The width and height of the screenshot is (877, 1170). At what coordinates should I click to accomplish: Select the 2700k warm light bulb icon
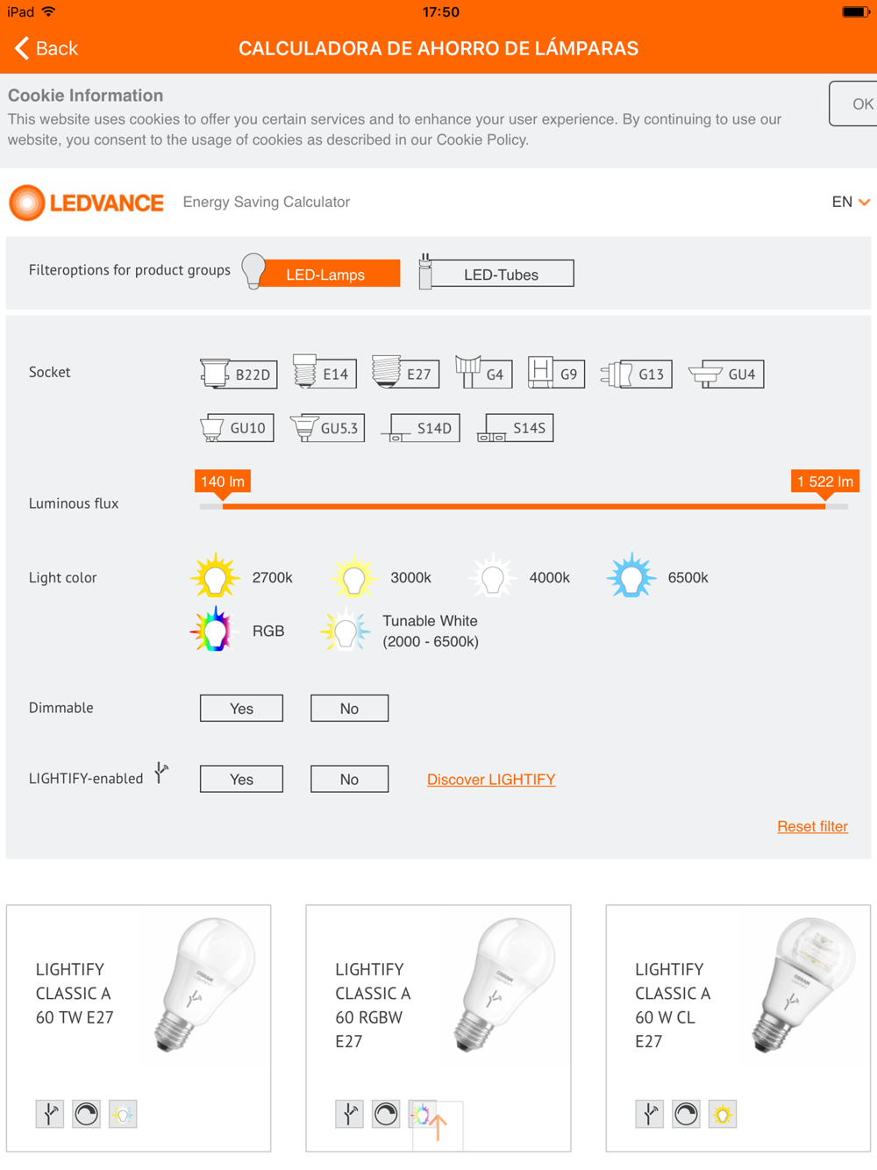(x=214, y=577)
